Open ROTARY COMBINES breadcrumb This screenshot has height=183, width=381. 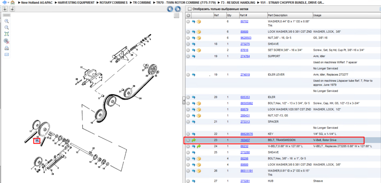114,3
